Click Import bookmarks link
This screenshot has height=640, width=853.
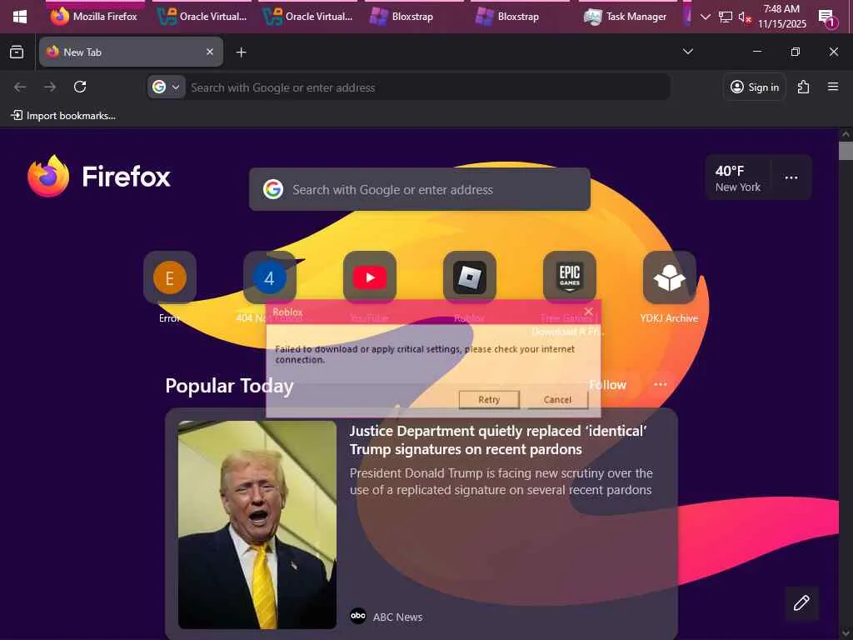point(63,115)
